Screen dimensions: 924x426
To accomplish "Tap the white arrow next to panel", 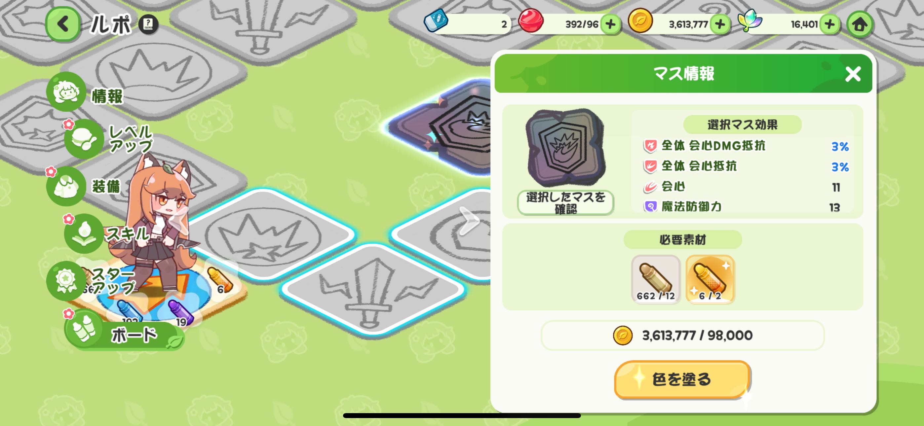I will click(469, 221).
